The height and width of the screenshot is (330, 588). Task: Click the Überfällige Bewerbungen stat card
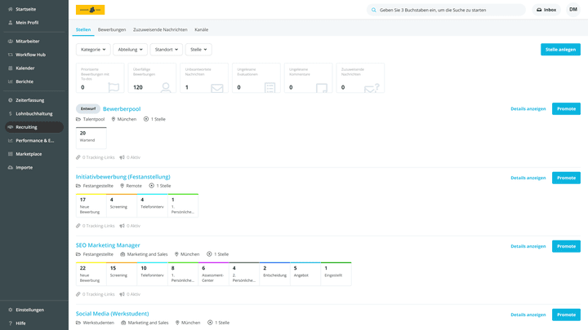[x=152, y=78]
